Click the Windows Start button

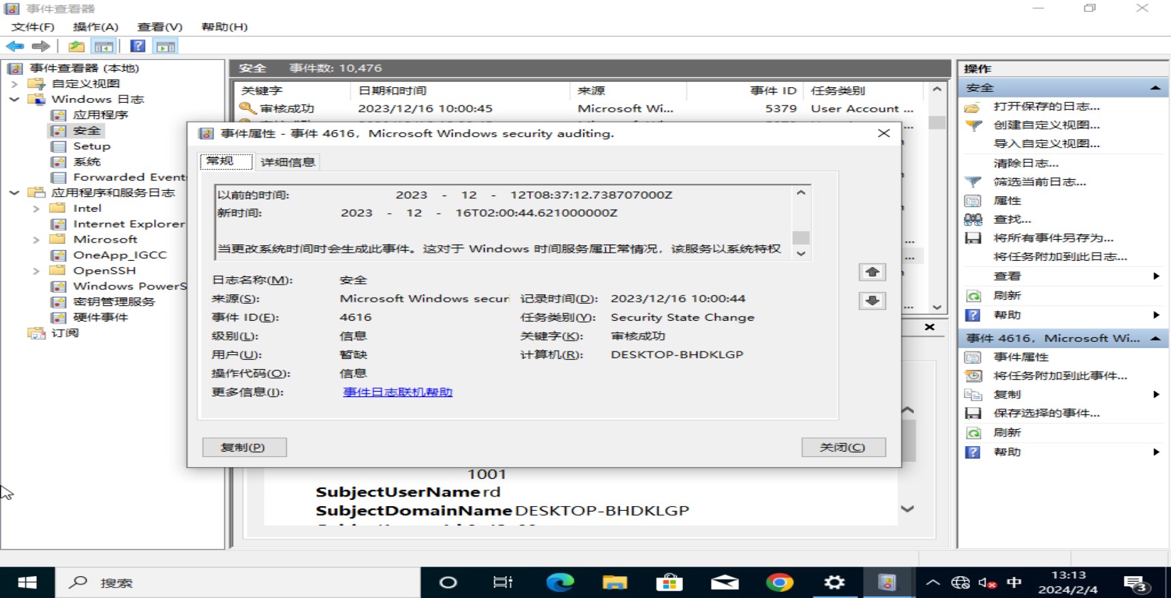(x=27, y=582)
